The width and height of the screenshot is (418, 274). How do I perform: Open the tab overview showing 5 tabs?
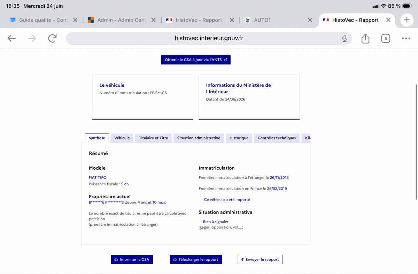[386, 38]
